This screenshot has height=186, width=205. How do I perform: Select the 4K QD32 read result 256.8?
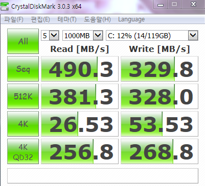pyautogui.click(x=80, y=151)
